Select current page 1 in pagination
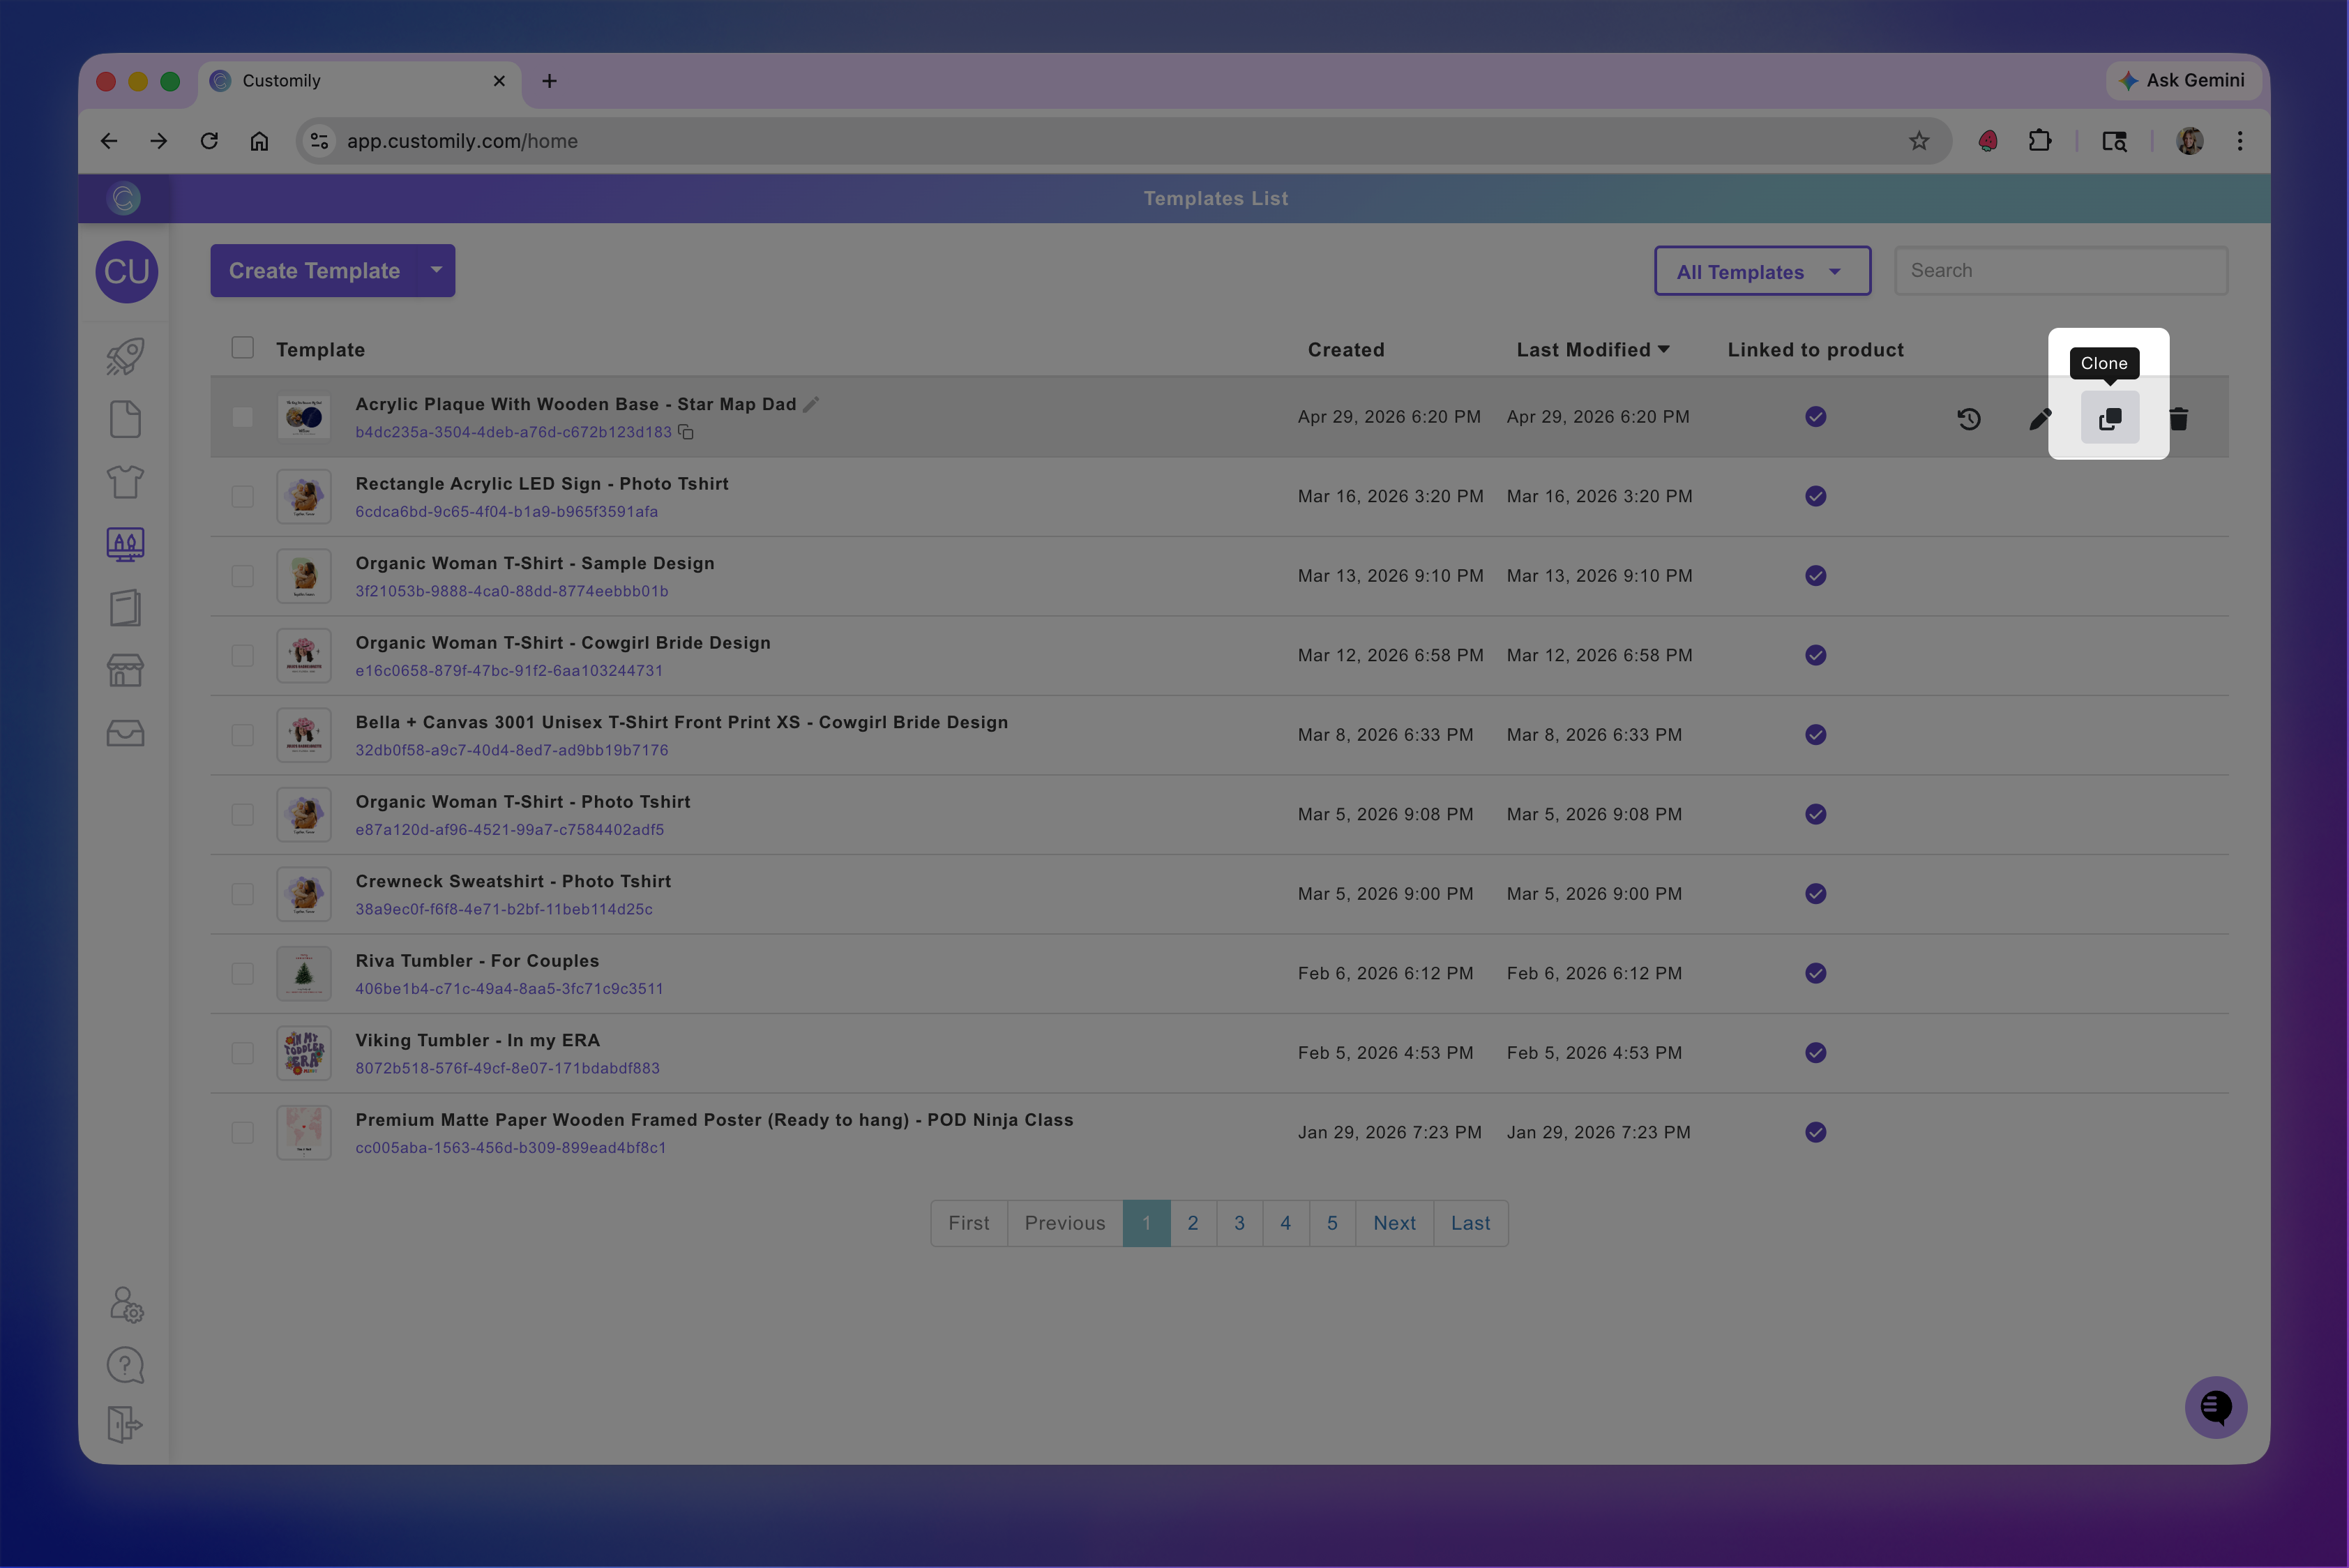 pyautogui.click(x=1146, y=1223)
